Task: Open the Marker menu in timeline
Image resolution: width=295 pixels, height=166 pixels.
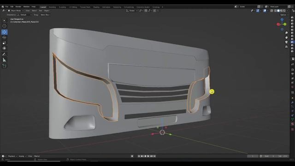Action: [37, 156]
